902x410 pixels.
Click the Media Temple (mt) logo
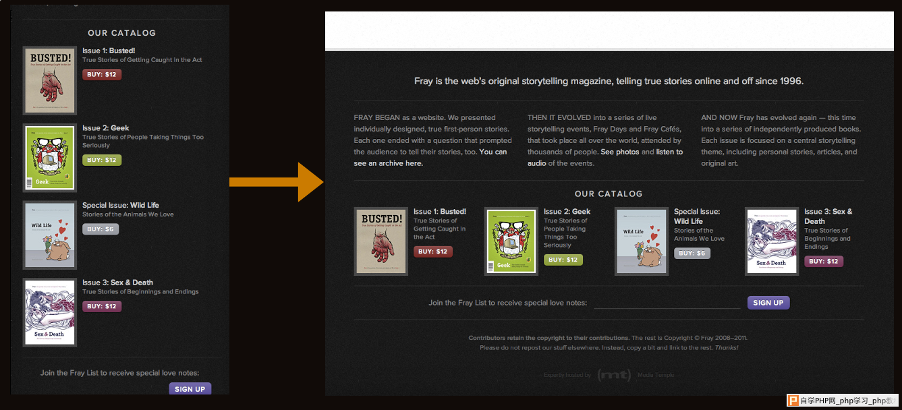click(x=614, y=375)
